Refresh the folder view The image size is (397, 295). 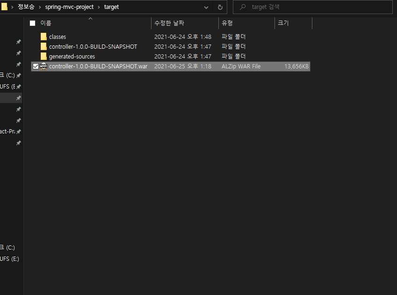coord(220,7)
